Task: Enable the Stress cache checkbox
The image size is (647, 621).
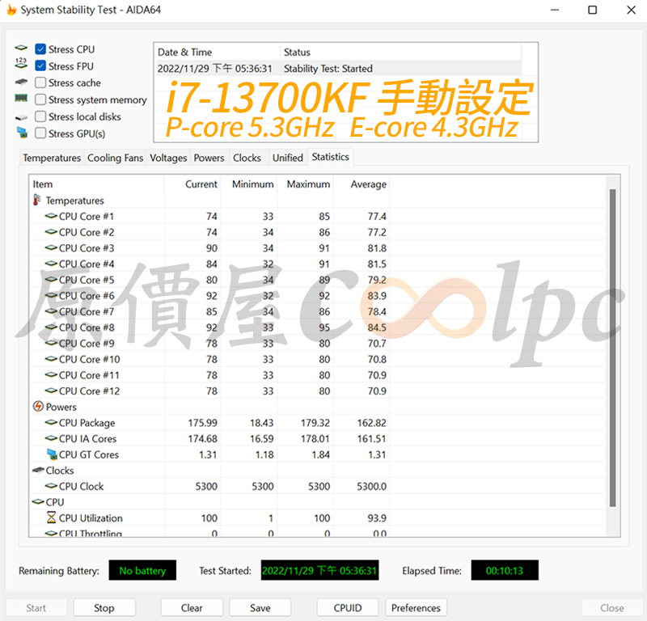Action: click(x=40, y=82)
